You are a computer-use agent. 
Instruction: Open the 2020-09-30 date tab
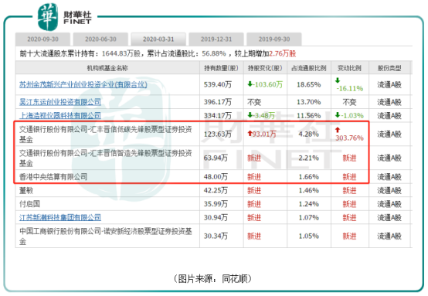42,39
